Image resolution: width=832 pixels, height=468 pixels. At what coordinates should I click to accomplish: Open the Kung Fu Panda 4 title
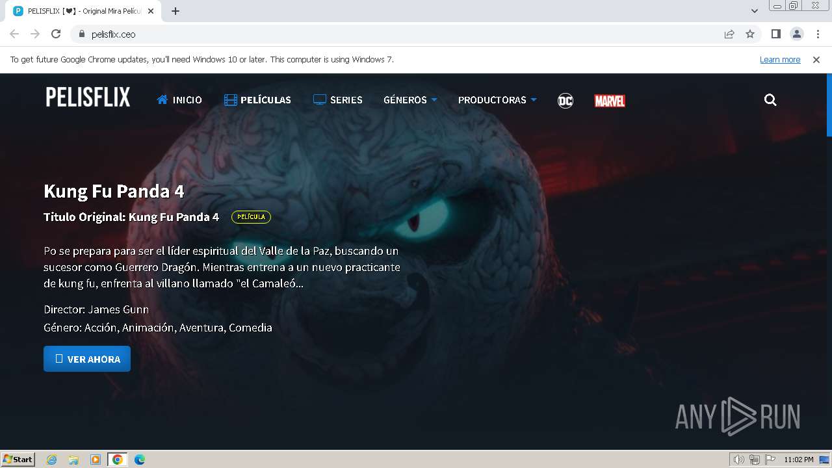(114, 191)
